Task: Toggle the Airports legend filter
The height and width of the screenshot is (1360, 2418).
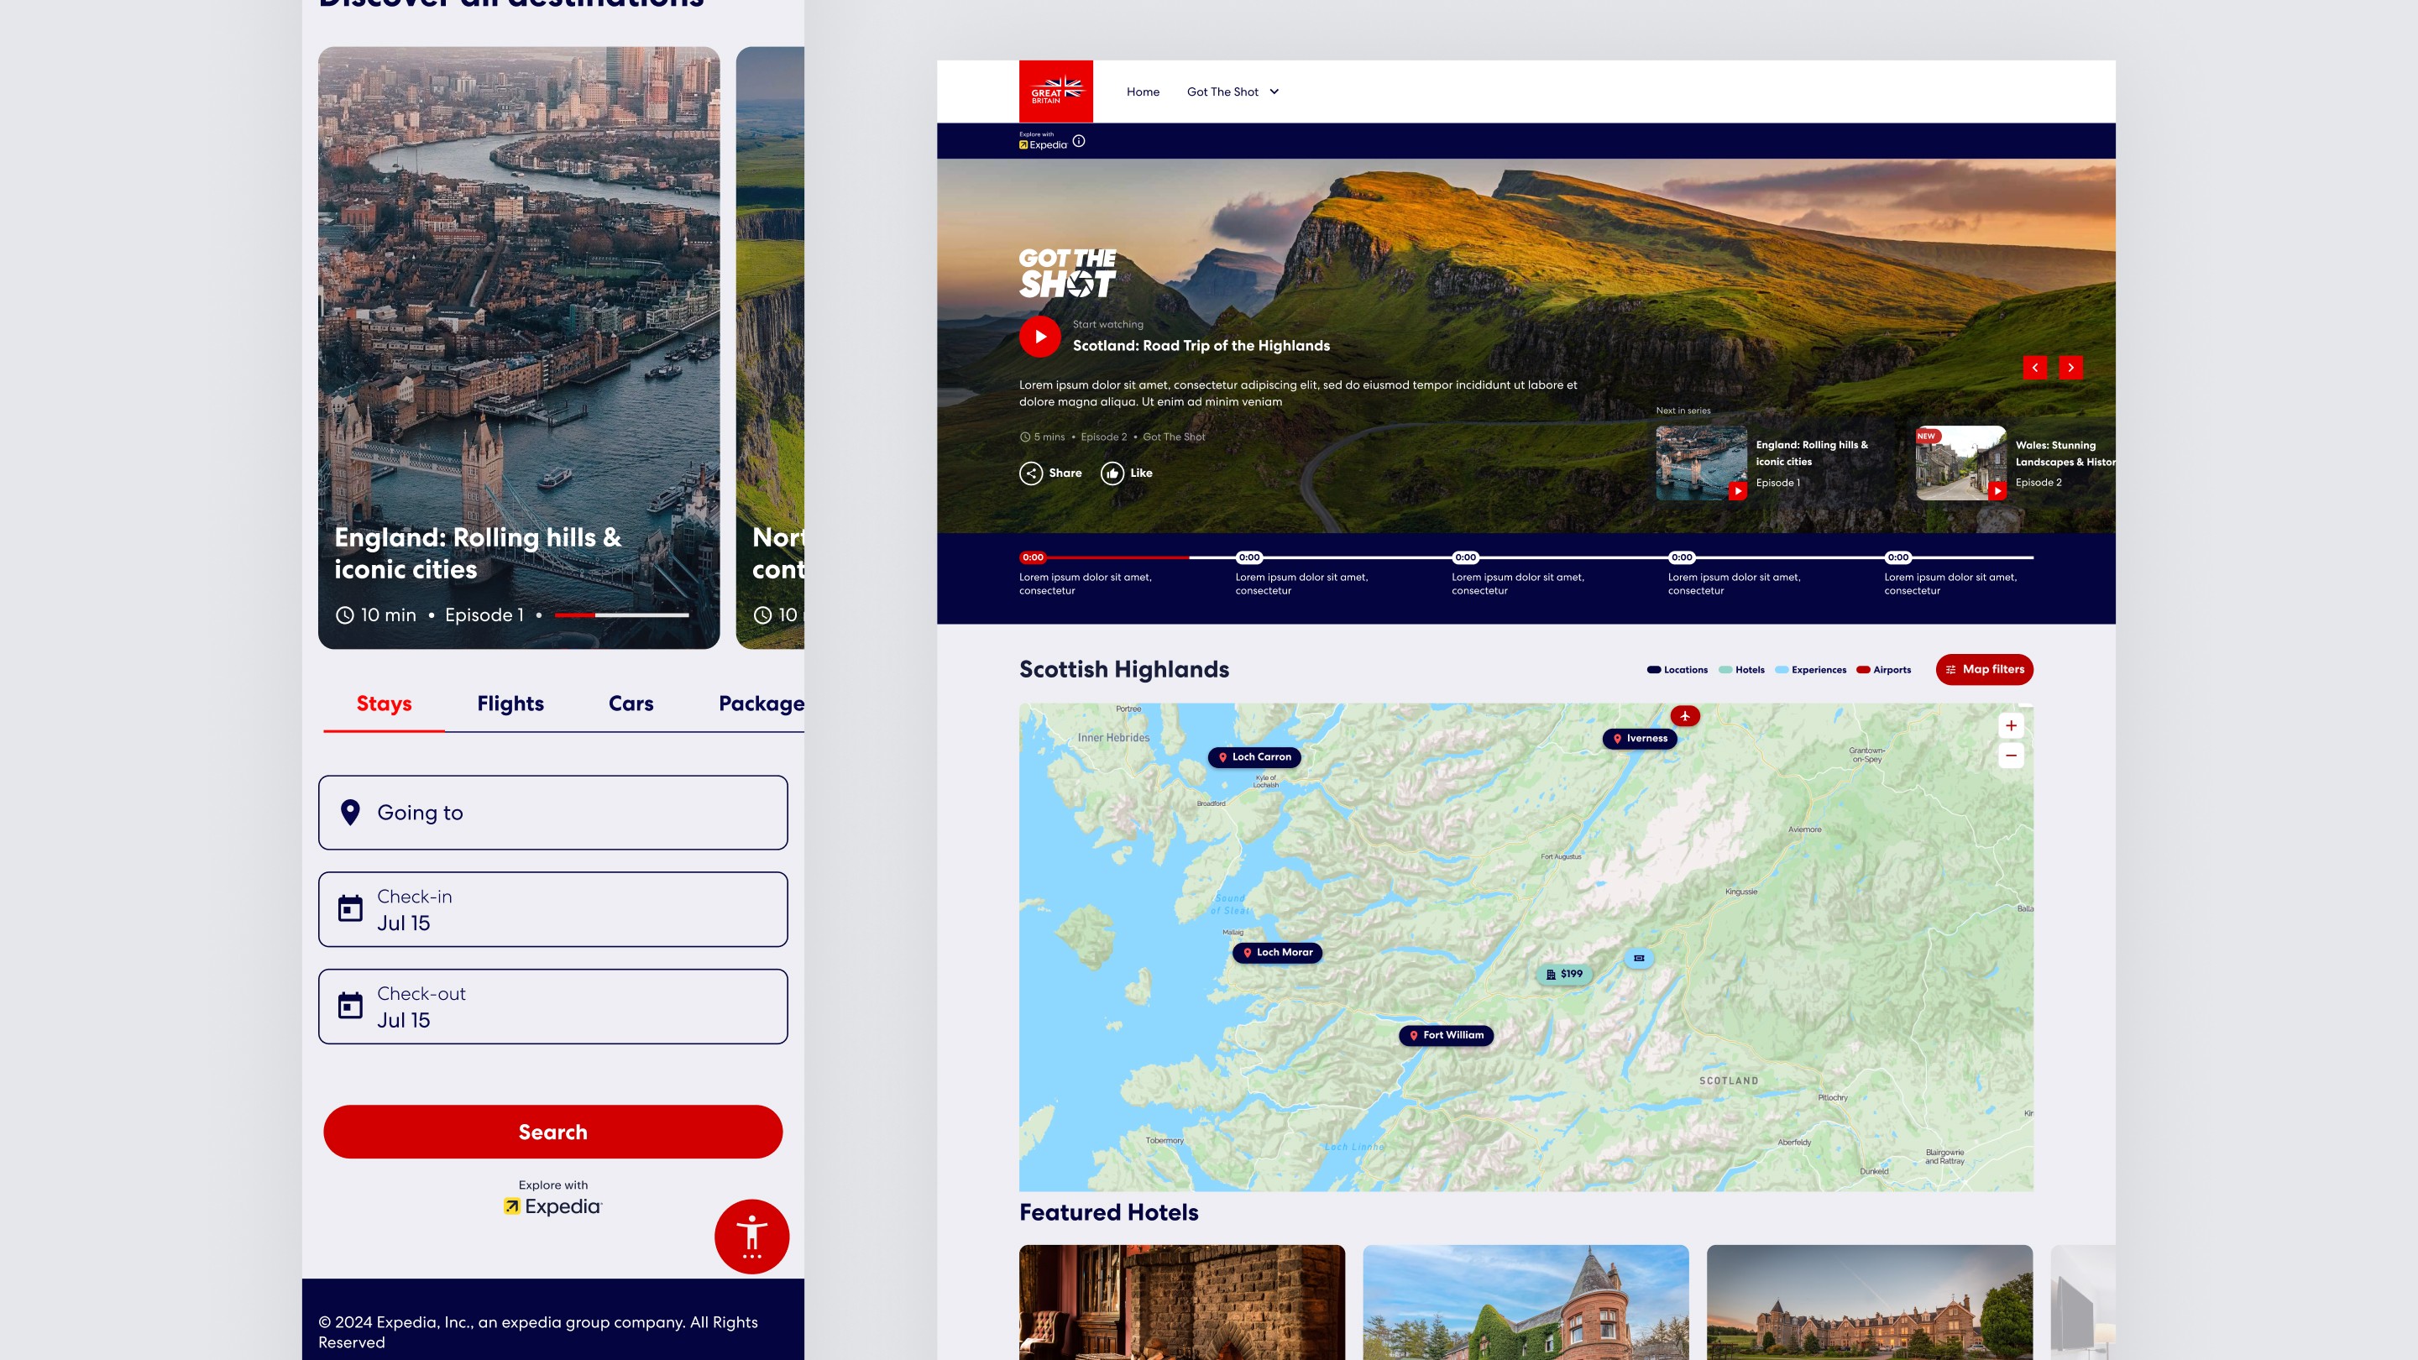Action: pos(1883,670)
